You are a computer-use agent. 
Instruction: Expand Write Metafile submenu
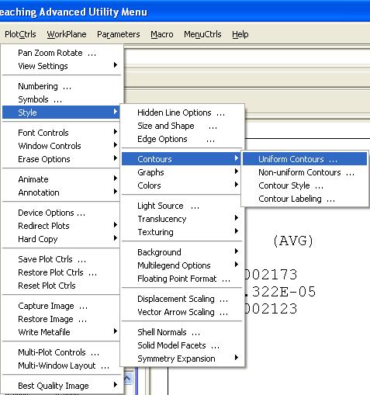[61, 332]
